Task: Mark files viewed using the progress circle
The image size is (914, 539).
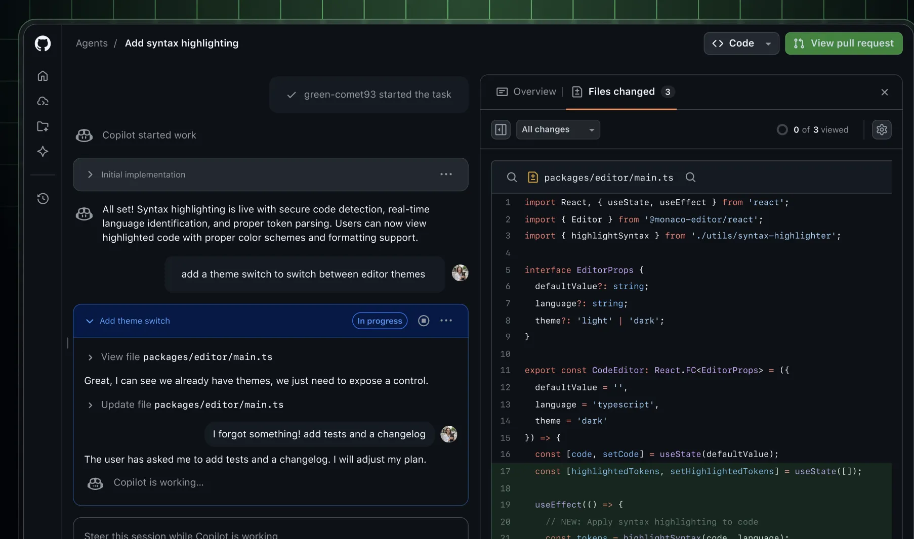Action: [x=782, y=130]
